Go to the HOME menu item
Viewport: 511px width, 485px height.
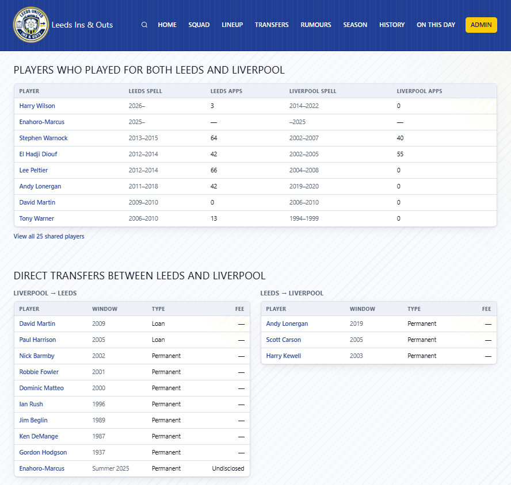167,25
